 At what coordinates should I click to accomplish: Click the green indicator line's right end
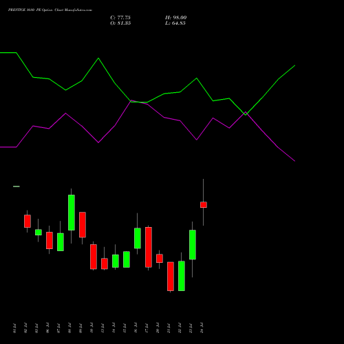(294, 66)
